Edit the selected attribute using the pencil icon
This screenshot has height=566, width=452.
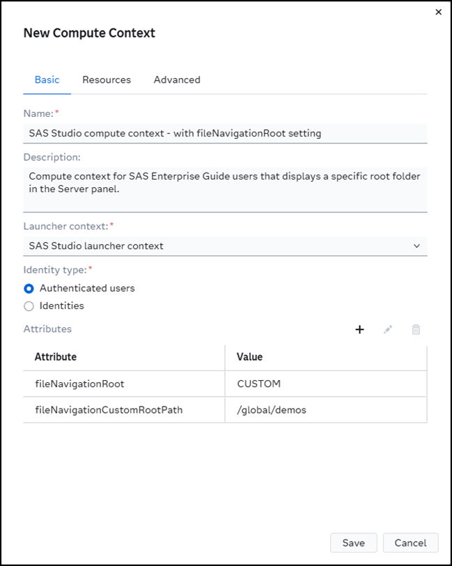(387, 329)
